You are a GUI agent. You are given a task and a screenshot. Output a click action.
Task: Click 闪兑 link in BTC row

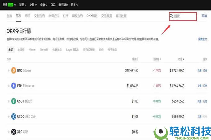(205, 70)
